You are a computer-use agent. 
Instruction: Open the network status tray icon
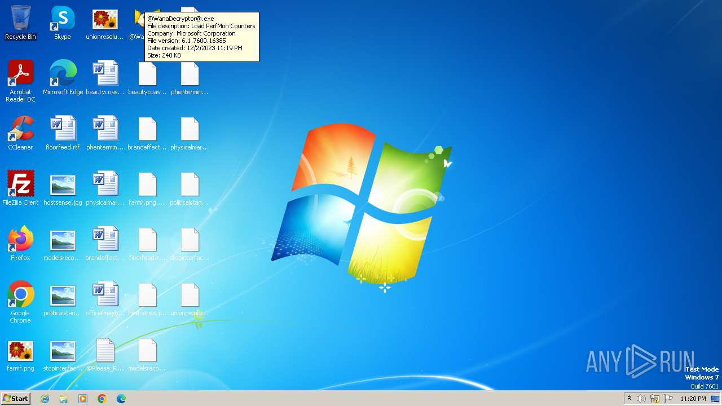[655, 399]
